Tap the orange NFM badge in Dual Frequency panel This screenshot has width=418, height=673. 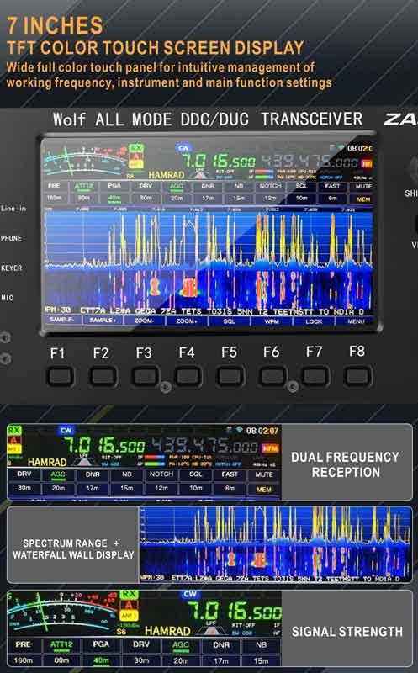[x=270, y=448]
